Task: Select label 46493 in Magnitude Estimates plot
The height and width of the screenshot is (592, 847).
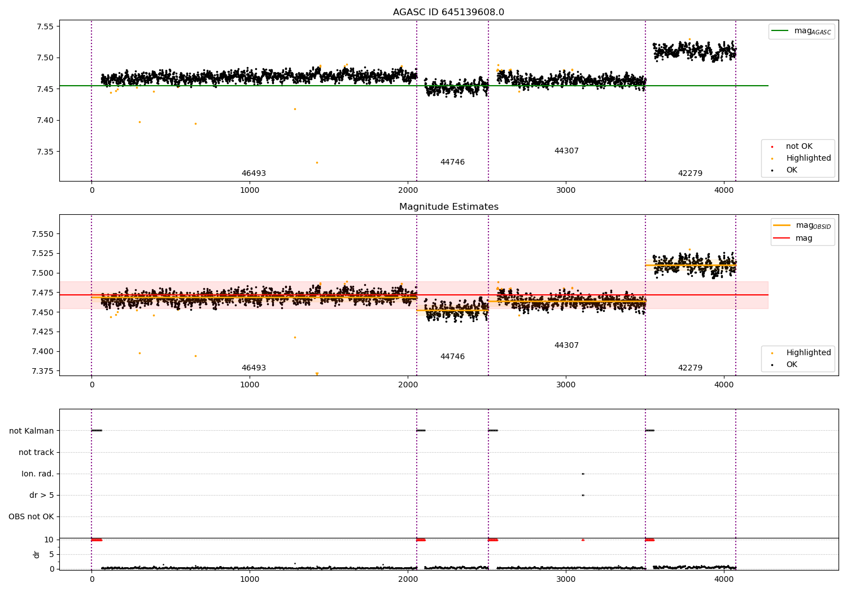Action: [x=254, y=368]
